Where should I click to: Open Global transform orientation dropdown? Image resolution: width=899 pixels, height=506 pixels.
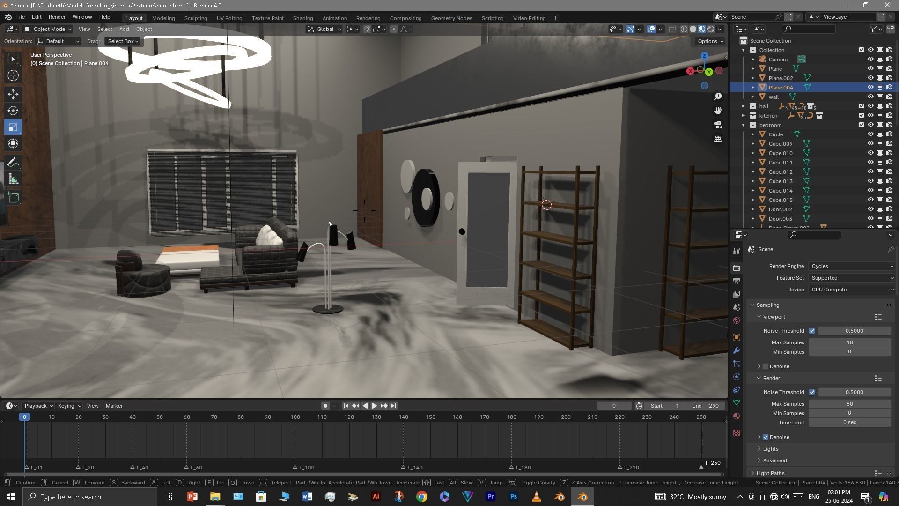coord(324,29)
